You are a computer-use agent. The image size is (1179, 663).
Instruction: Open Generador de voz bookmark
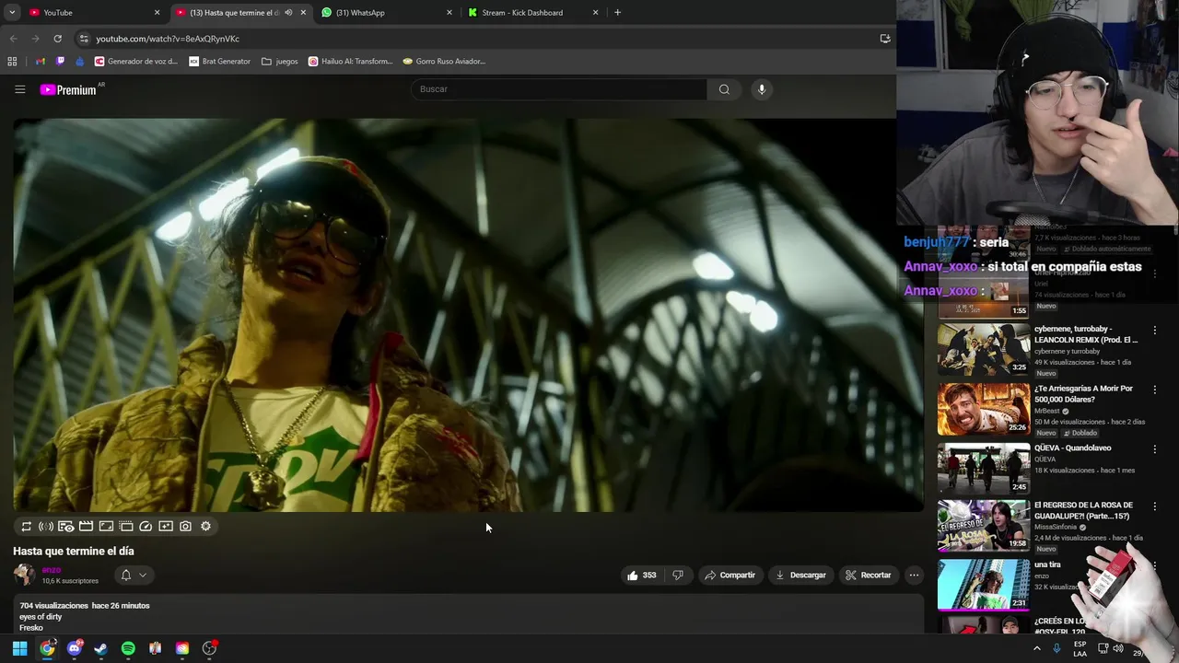136,62
